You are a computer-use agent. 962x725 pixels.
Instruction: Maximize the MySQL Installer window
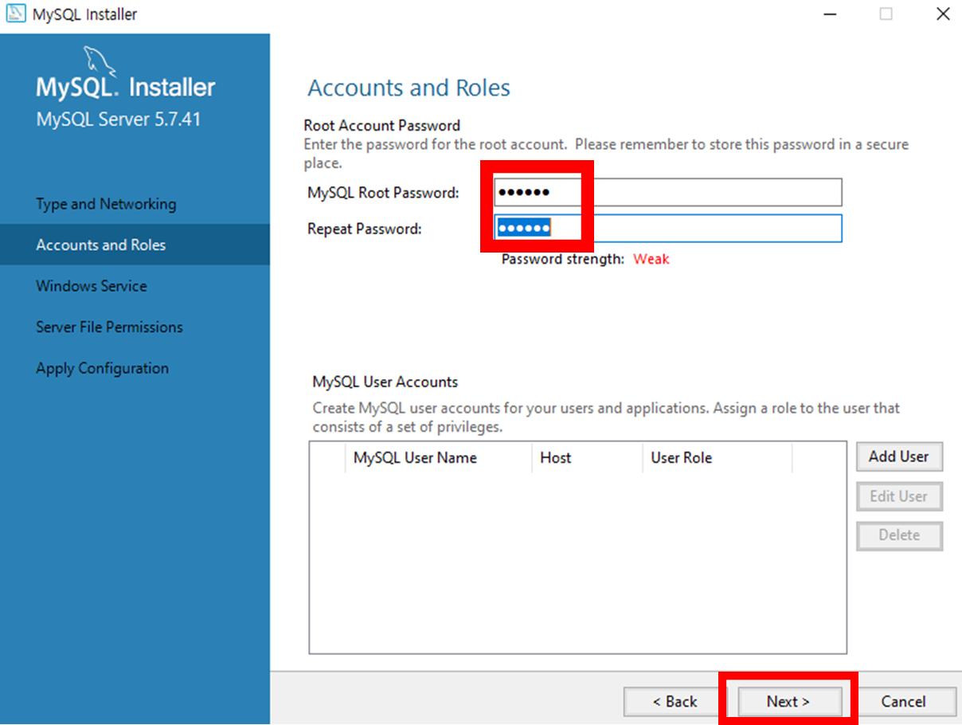tap(886, 14)
